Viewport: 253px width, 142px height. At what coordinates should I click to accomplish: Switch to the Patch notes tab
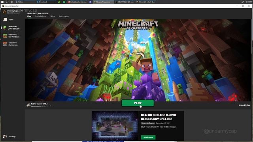coord(64,16)
